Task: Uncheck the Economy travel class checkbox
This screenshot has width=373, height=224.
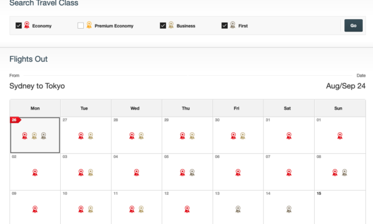Action: coord(18,26)
